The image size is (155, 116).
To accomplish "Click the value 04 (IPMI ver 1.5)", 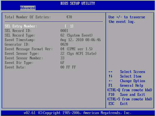I will pos(76,49).
